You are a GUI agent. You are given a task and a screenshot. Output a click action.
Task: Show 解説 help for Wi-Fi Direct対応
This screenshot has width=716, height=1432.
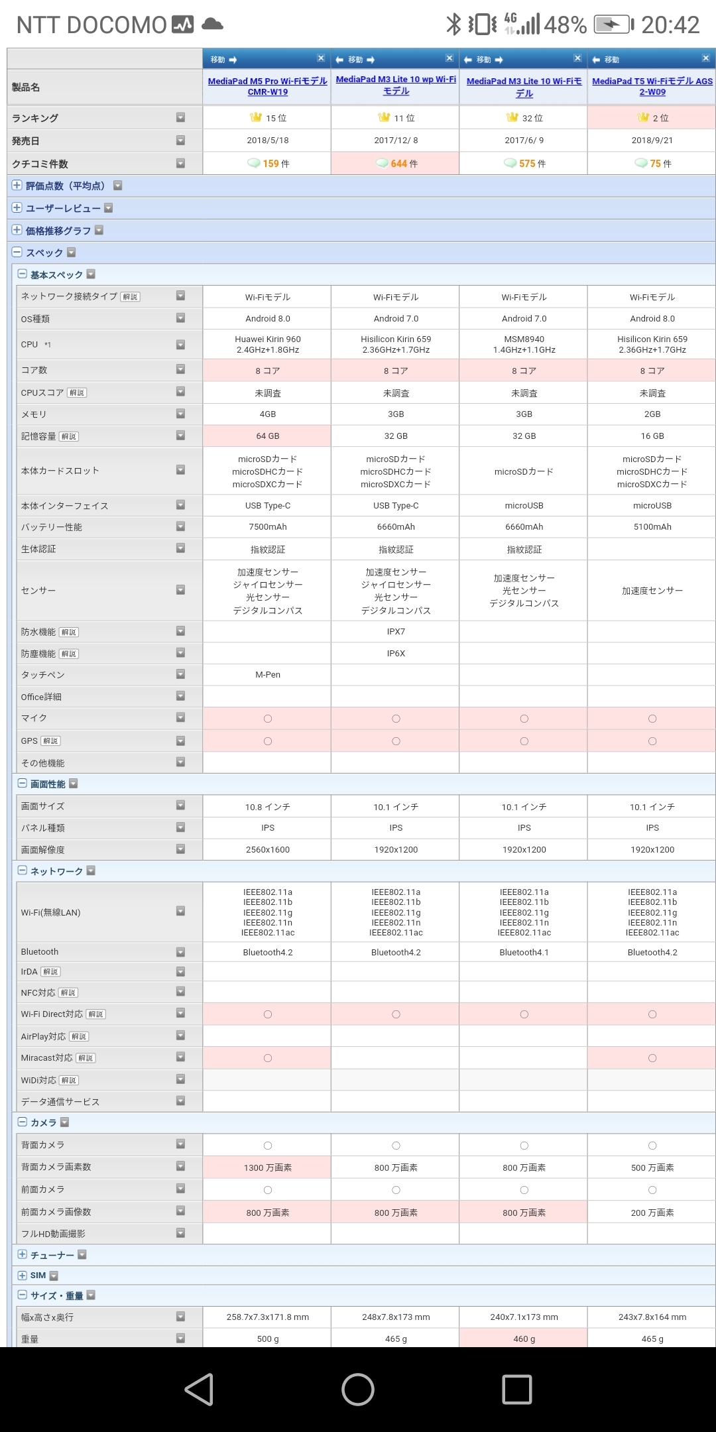(x=96, y=1014)
